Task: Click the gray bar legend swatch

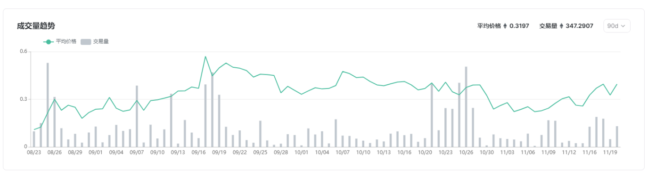Action: [x=86, y=42]
